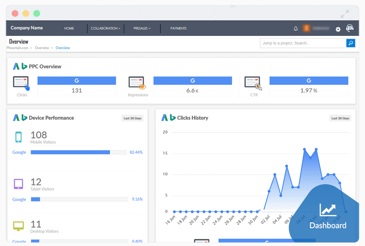
Task: Open the notifications bell
Action: coord(295,29)
